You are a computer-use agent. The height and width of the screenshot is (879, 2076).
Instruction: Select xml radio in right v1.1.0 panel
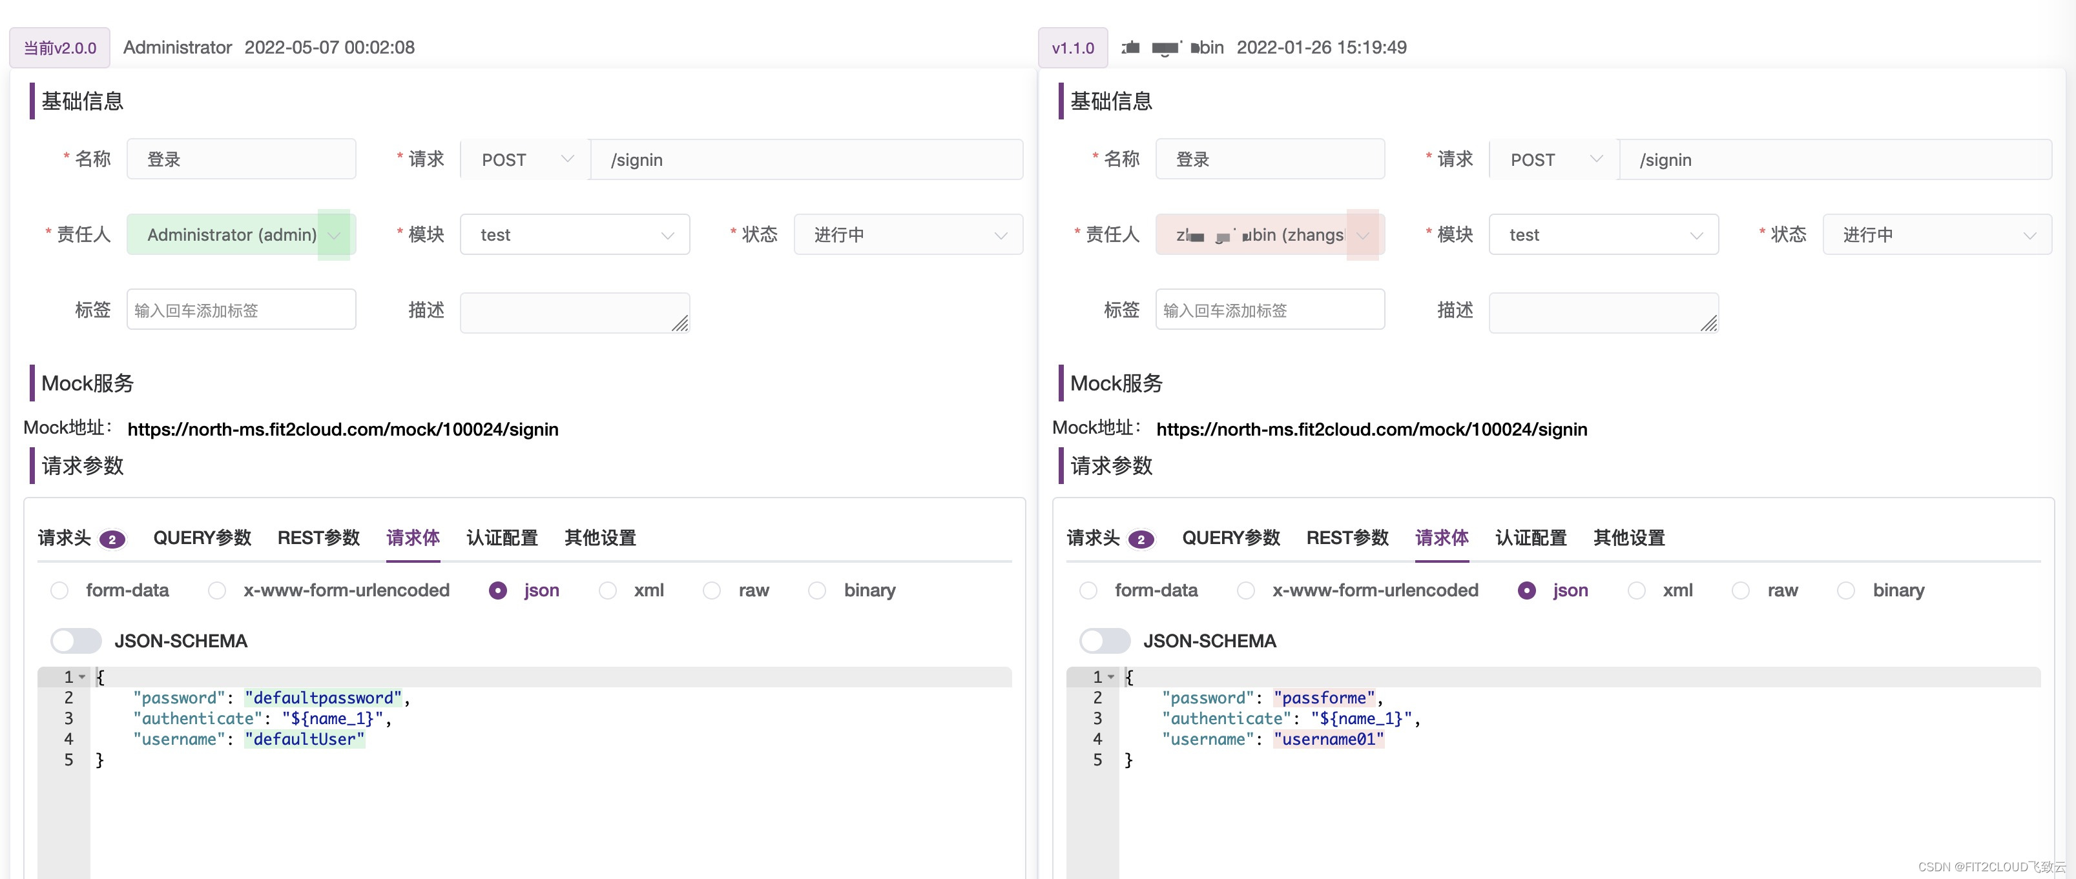tap(1637, 591)
